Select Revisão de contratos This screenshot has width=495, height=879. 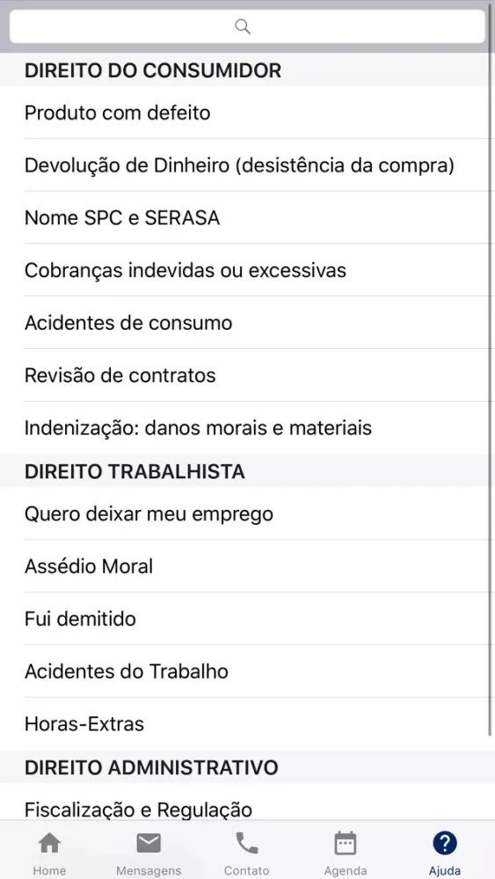point(247,375)
